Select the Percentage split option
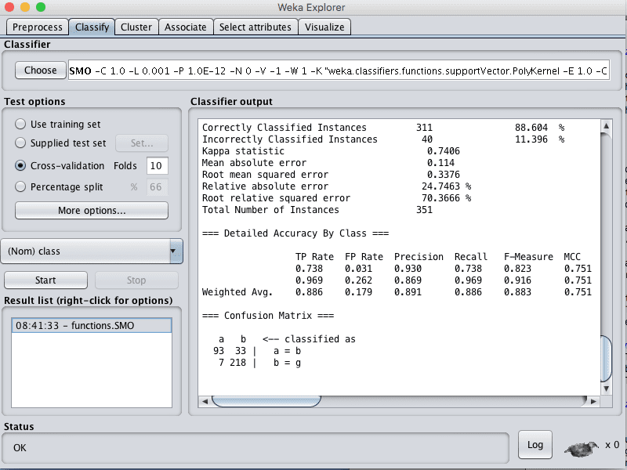Viewport: 627px width, 470px height. click(20, 186)
